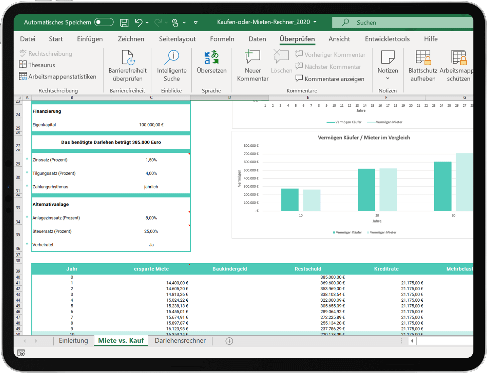Screen dimensions: 487x373
Task: Add a new sheet with the plus icon
Action: [229, 341]
